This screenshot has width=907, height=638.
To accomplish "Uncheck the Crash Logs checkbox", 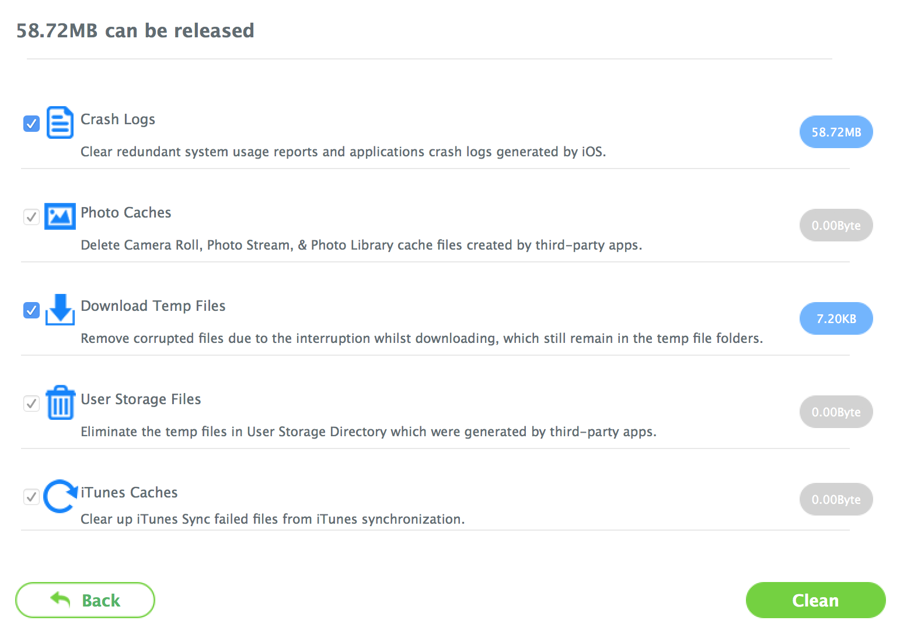I will pyautogui.click(x=32, y=124).
